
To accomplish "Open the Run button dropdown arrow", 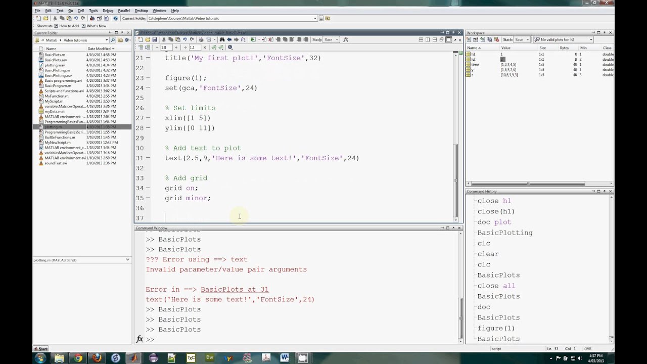I will coord(258,39).
